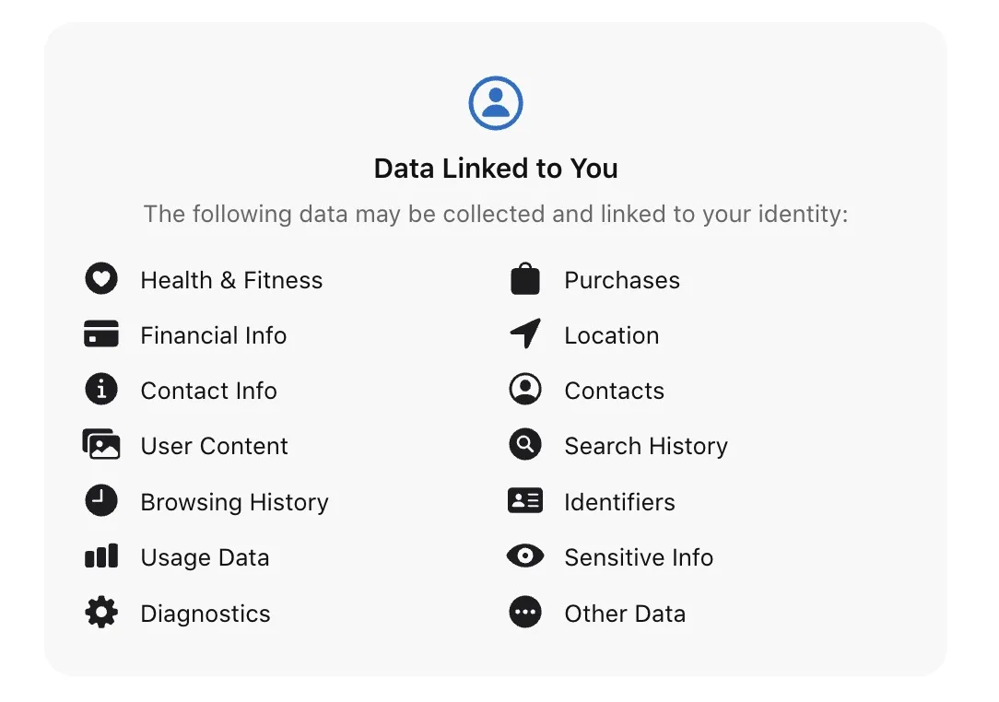999x702 pixels.
Task: Select the Contact Info circle icon
Action: click(x=101, y=390)
